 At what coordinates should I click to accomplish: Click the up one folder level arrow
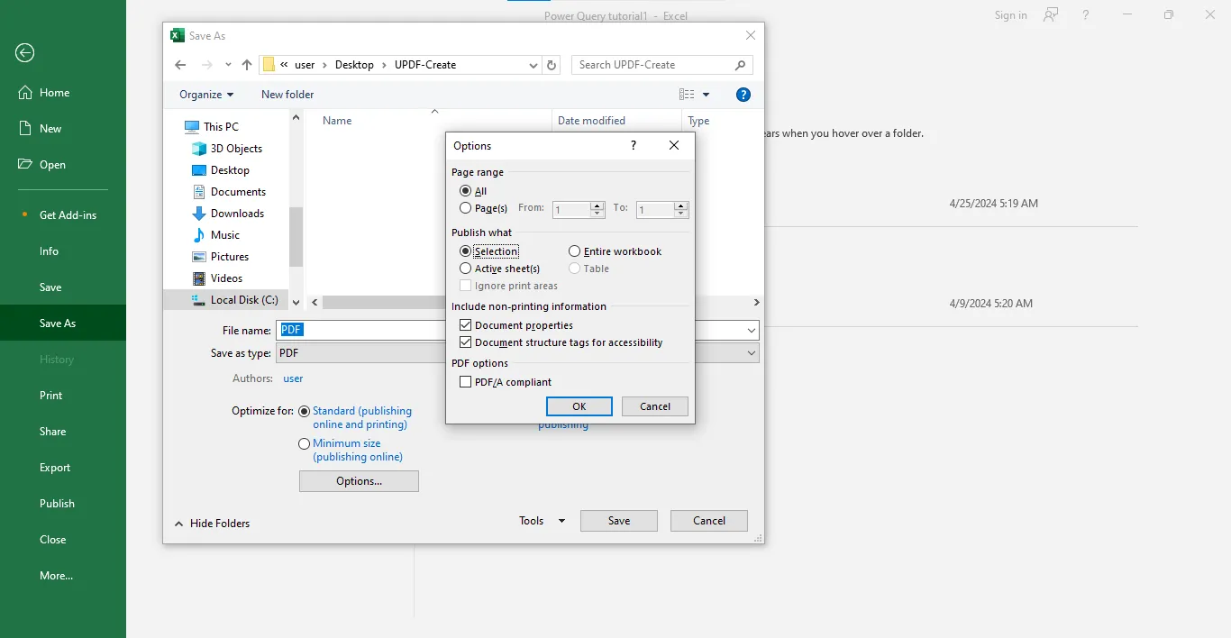point(247,64)
